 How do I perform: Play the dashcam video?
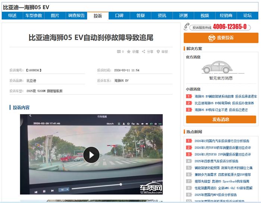91,155
